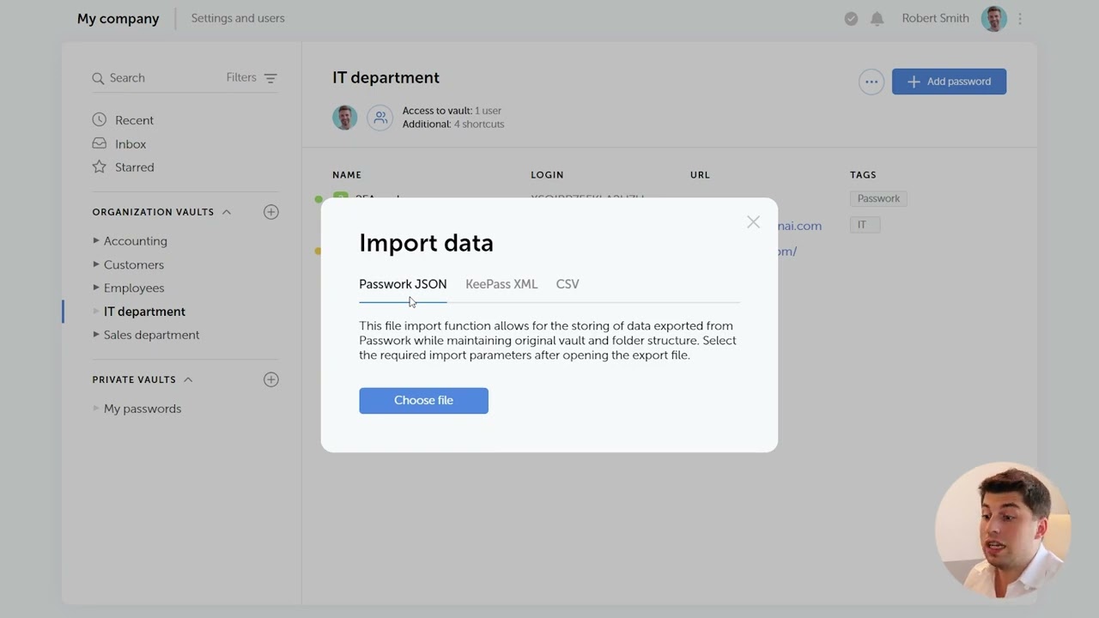This screenshot has width=1099, height=618.
Task: Select the Passwork JSON tab
Action: point(403,284)
